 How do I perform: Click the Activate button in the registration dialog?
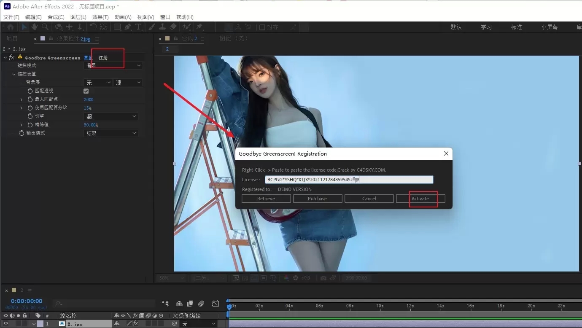click(x=420, y=198)
